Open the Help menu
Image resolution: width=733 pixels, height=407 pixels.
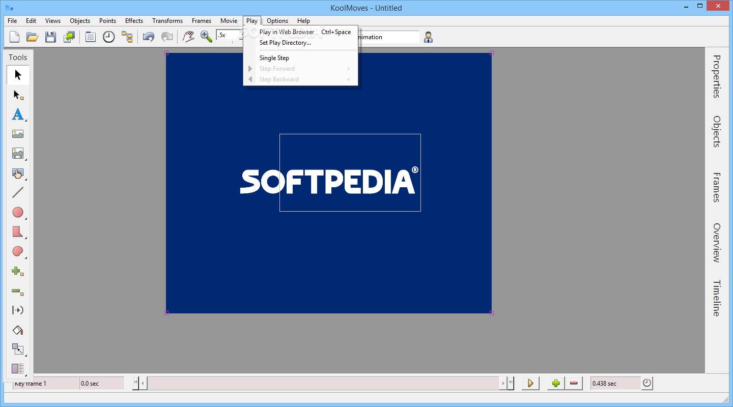click(x=303, y=21)
